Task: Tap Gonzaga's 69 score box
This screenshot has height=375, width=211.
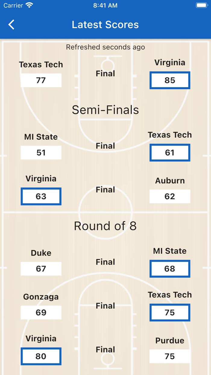Action: 41,312
